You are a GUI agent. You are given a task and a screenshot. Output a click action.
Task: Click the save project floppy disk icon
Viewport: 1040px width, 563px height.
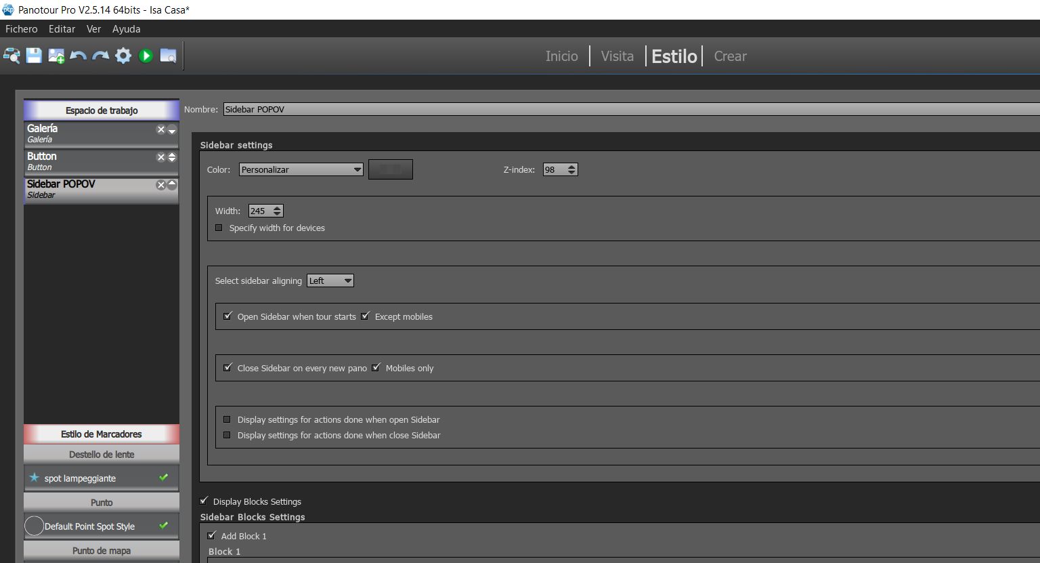tap(34, 56)
